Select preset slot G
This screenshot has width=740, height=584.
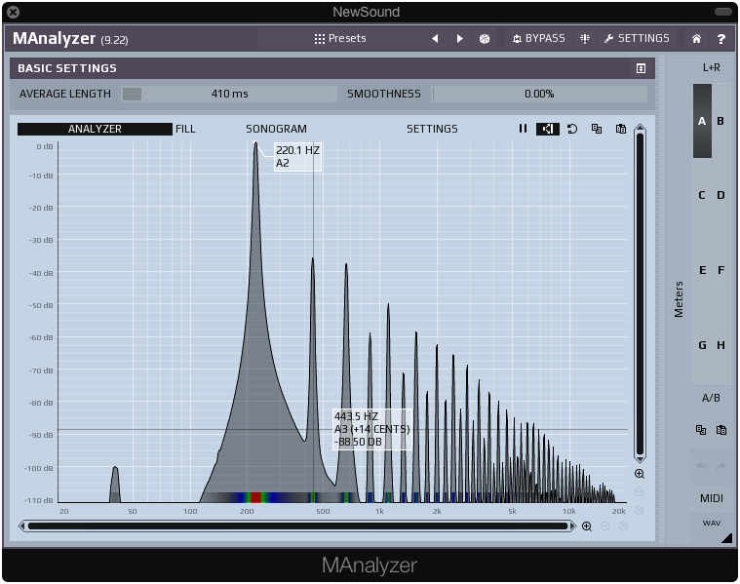702,345
